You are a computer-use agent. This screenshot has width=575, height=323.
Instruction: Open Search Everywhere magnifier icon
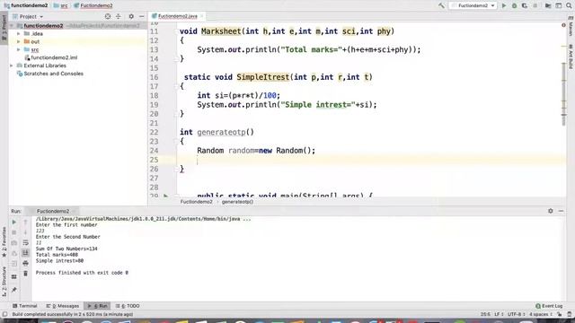click(569, 5)
